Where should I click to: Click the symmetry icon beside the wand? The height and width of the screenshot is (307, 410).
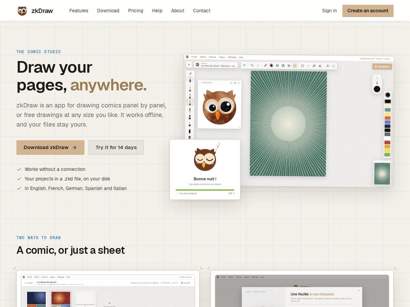(x=320, y=66)
